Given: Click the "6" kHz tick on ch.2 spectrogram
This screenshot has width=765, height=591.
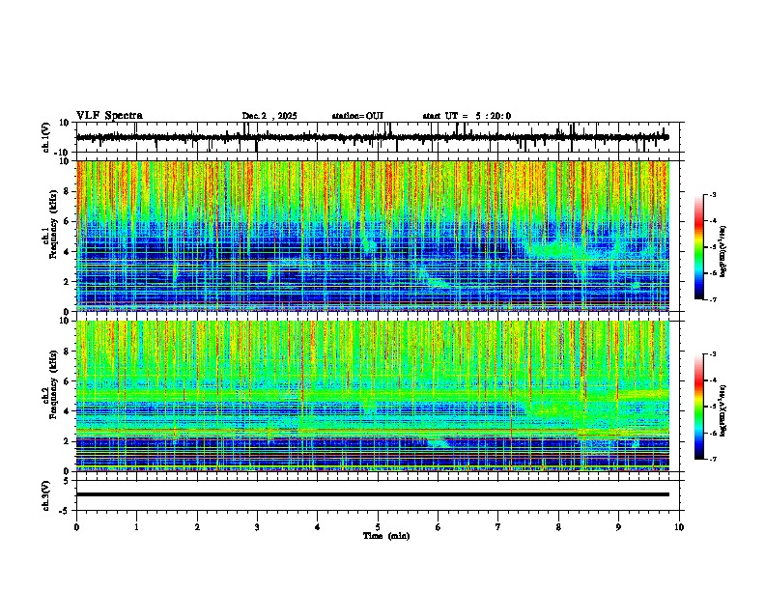Looking at the screenshot, I should point(68,380).
